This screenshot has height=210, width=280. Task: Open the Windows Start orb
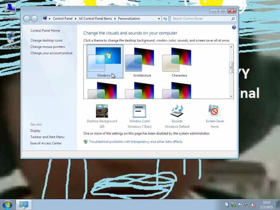(7, 205)
